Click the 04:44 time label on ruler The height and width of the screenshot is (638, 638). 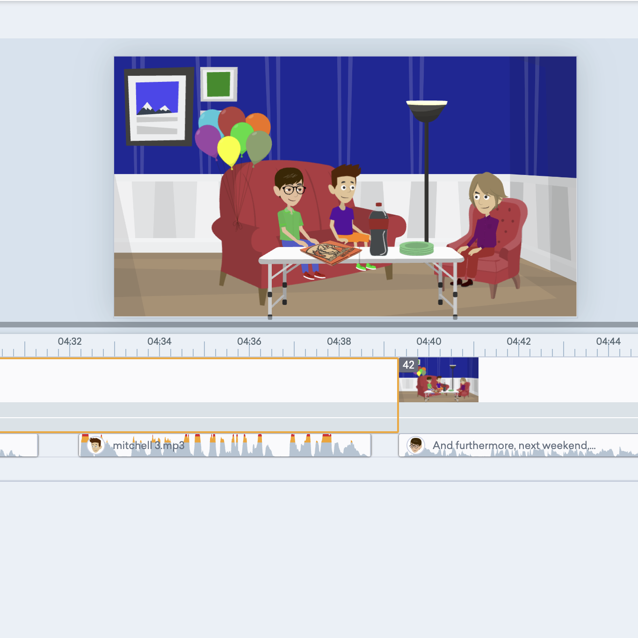[x=609, y=341]
